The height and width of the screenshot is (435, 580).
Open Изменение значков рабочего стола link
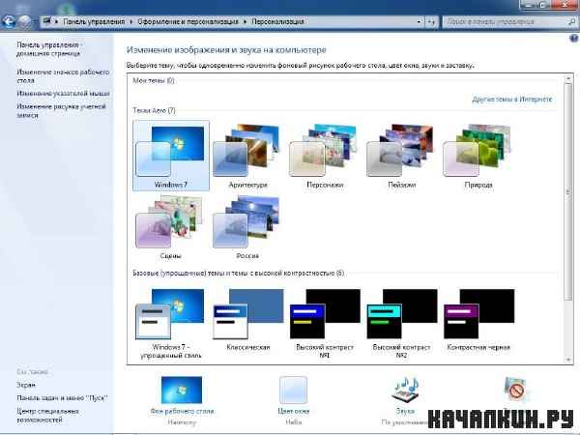click(x=63, y=75)
